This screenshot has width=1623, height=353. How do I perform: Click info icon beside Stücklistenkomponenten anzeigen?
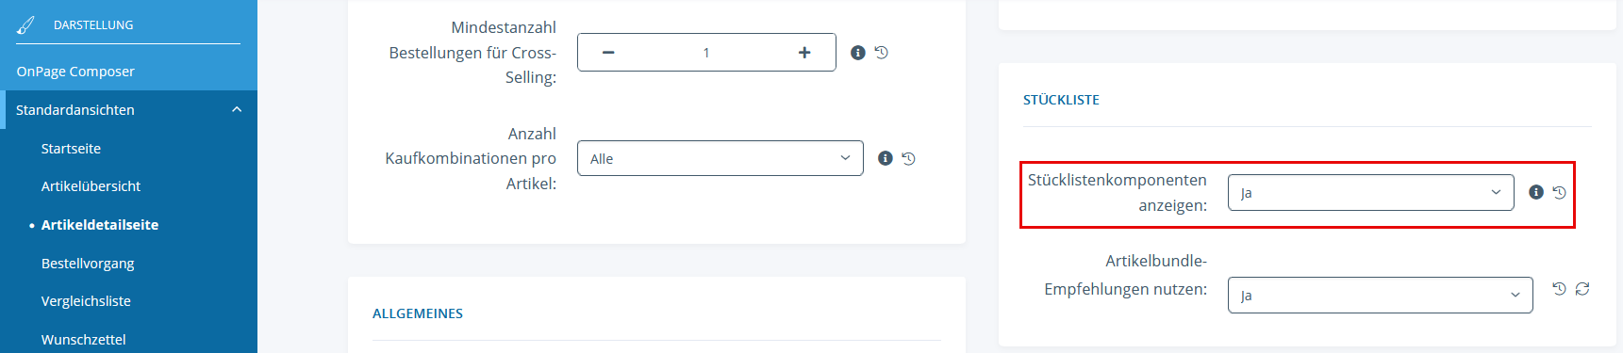pyautogui.click(x=1536, y=192)
